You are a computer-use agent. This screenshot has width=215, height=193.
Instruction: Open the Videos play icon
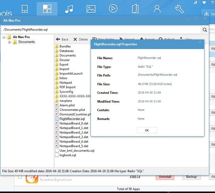[113, 9]
